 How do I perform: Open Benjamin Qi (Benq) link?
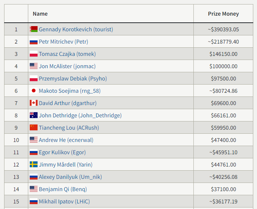(x=63, y=189)
